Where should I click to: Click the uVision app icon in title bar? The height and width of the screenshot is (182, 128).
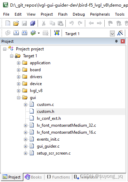6,5
